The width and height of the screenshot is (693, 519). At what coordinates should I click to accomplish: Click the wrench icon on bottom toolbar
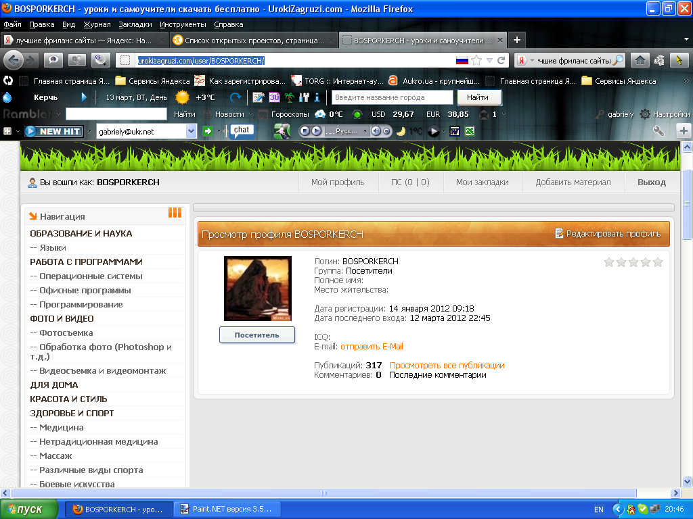(x=658, y=130)
